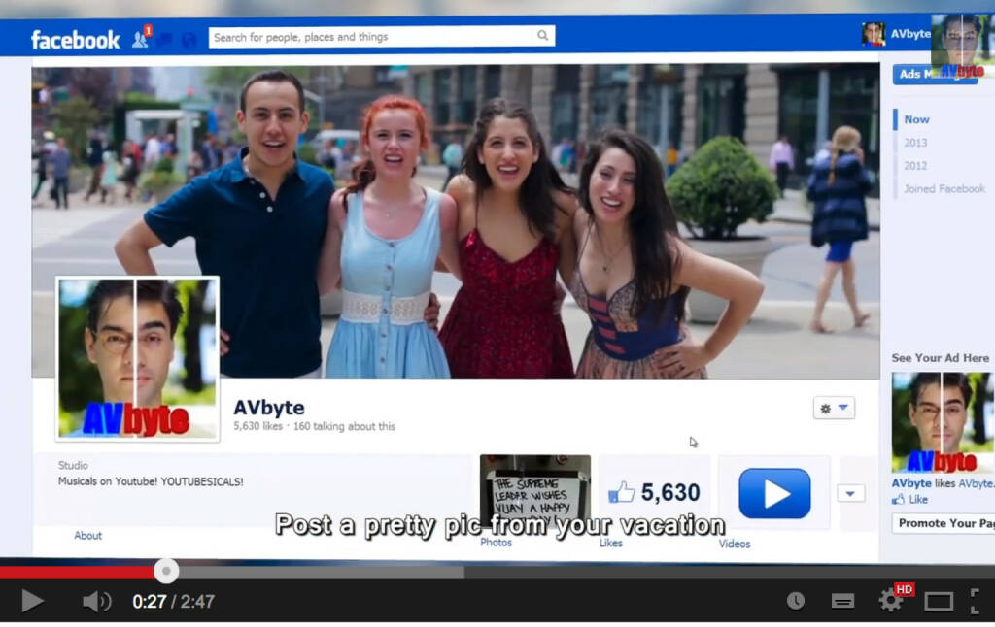
Task: Go to Joined Facebook in timeline
Action: (x=944, y=189)
